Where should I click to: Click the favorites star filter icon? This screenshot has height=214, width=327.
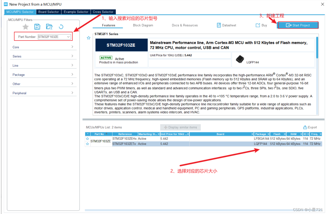(25, 27)
